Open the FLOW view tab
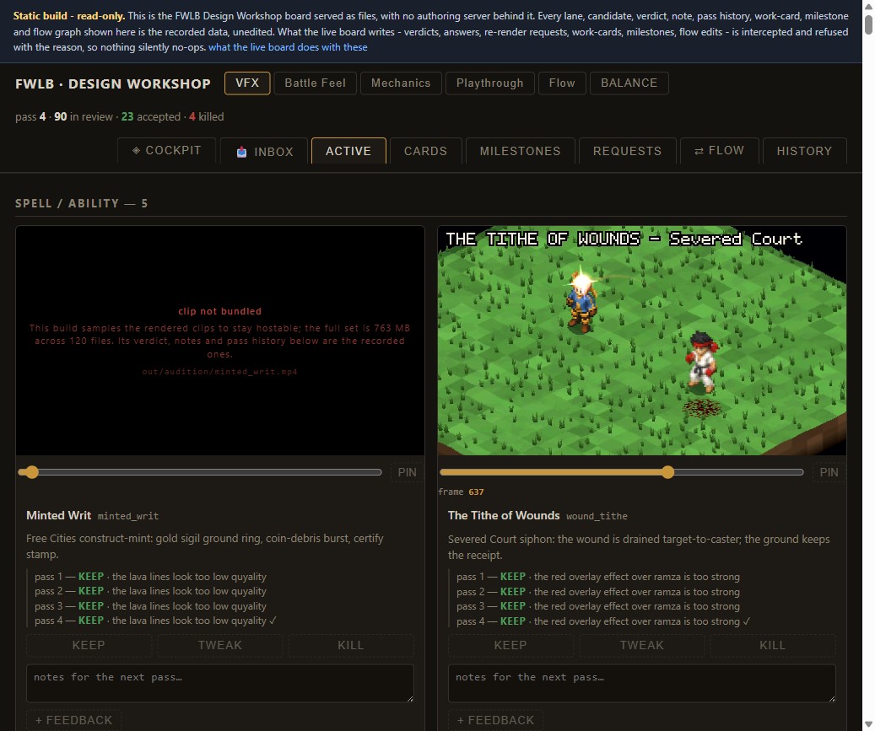Viewport: 875px width, 731px height. coord(719,151)
